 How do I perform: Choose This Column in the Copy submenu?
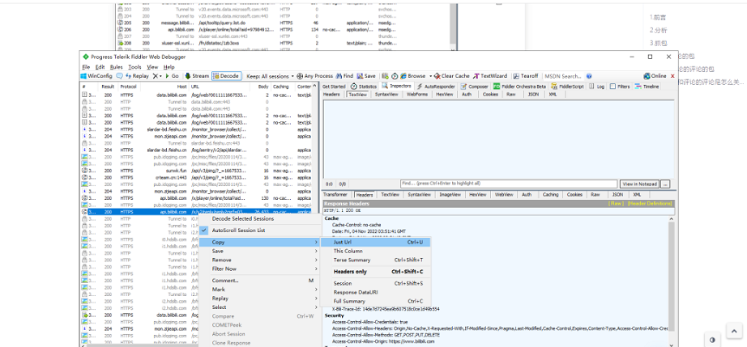click(x=375, y=251)
